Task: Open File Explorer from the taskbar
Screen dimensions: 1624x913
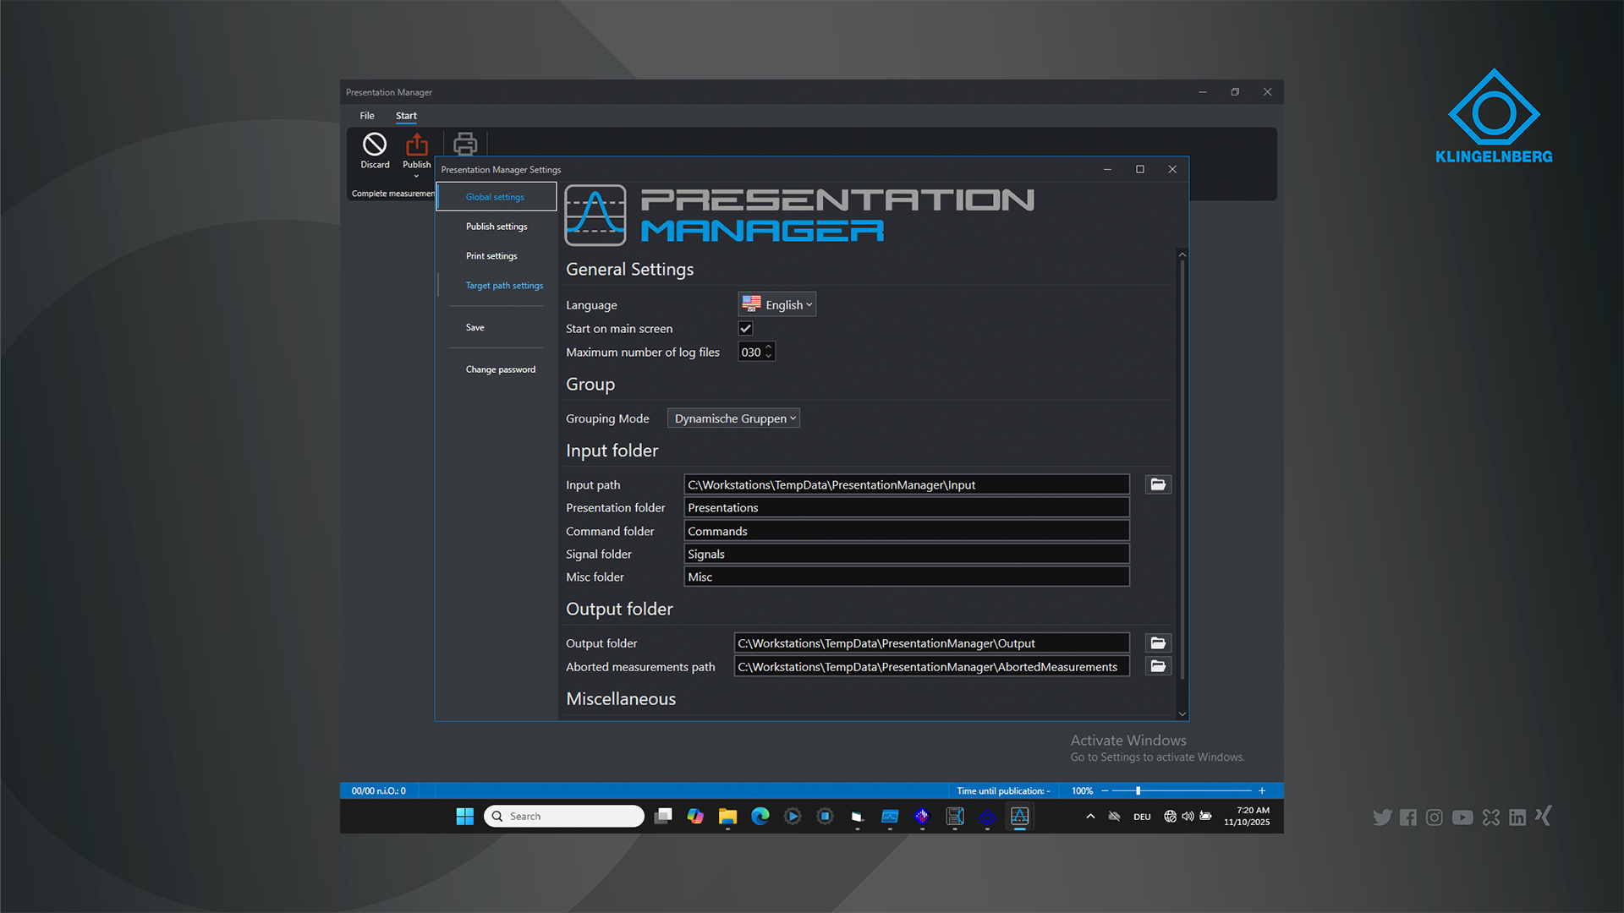Action: (727, 816)
